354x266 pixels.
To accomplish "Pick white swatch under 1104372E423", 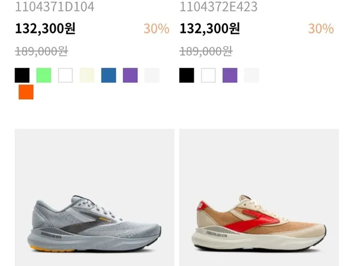I will click(x=208, y=75).
